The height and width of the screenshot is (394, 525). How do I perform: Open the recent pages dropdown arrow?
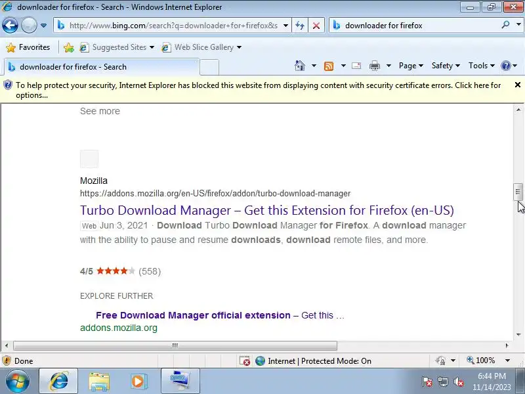43,26
